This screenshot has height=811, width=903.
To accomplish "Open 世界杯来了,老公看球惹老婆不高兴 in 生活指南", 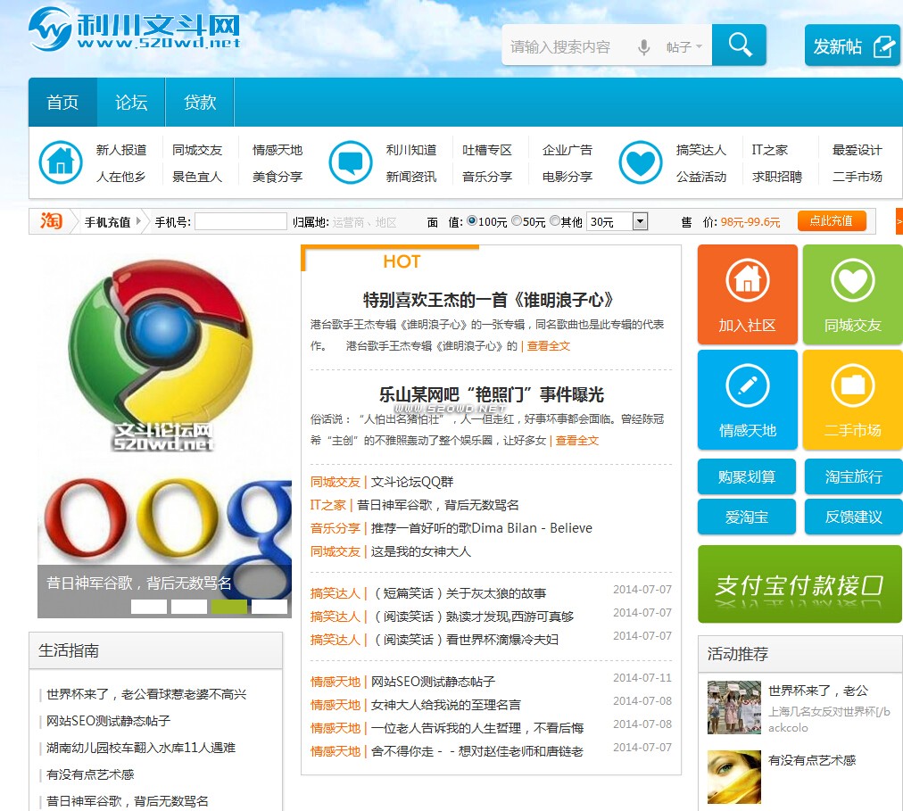I will pyautogui.click(x=146, y=694).
